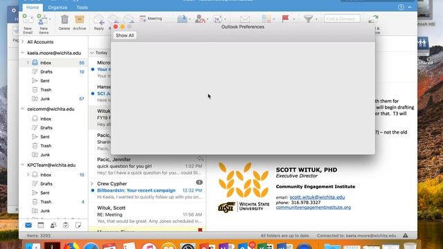Collapse the ribbon with the caret icon

click(410, 8)
